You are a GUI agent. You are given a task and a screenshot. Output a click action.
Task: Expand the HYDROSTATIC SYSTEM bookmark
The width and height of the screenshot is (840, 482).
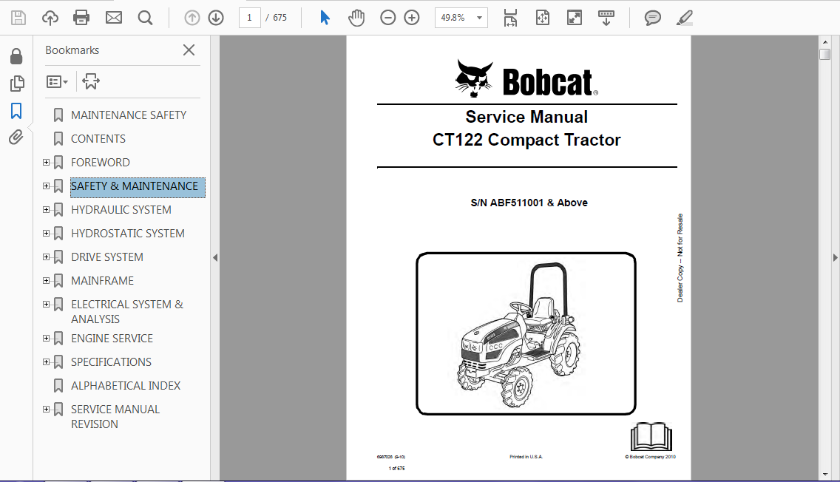(46, 233)
